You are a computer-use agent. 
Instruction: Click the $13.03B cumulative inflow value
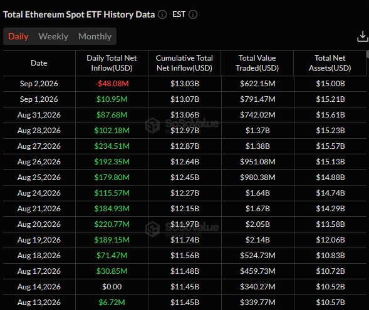tap(185, 84)
